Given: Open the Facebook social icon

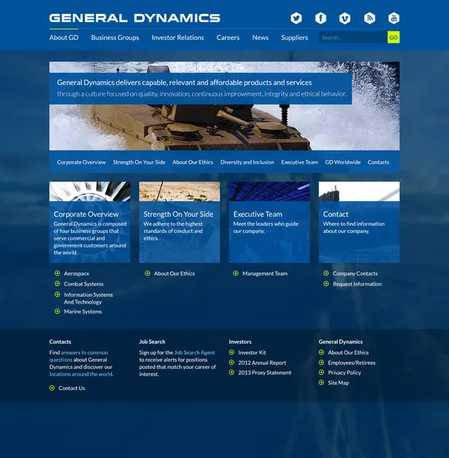Looking at the screenshot, I should [321, 18].
